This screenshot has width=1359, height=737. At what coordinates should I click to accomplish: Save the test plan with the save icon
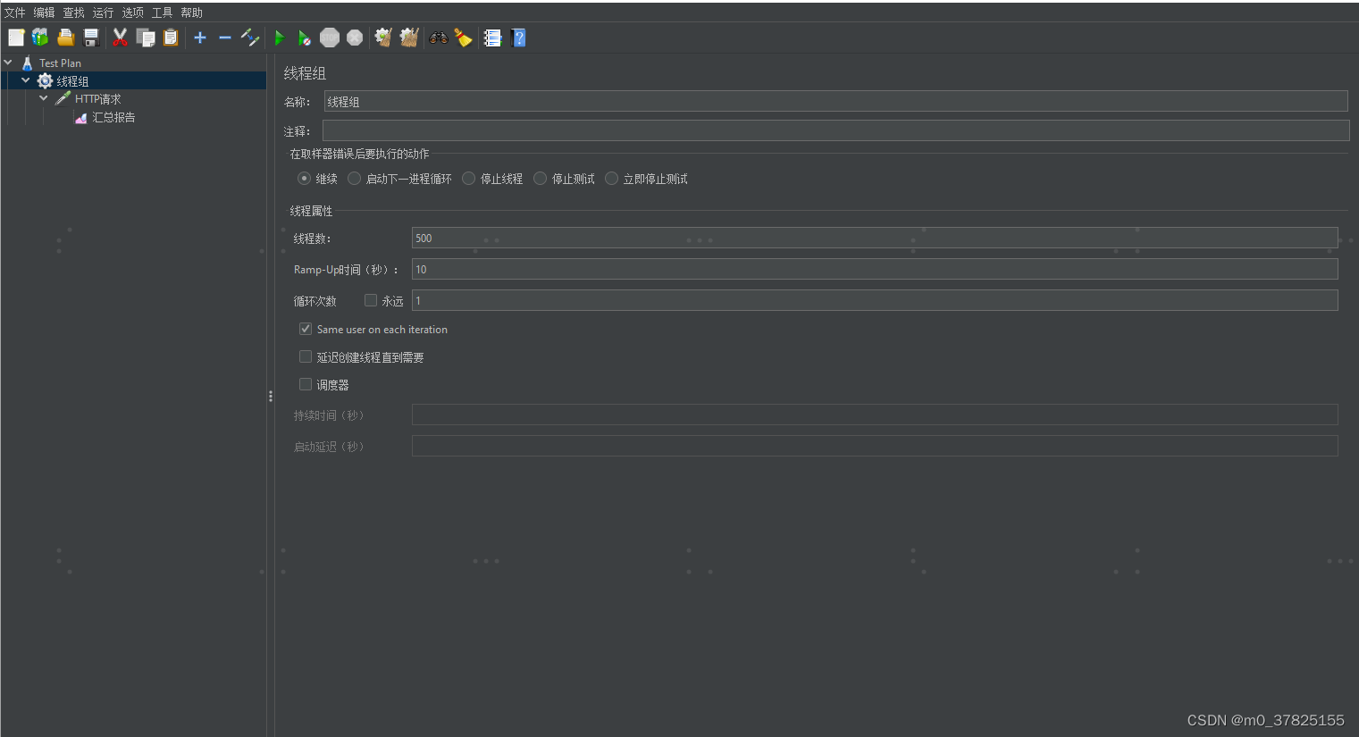coord(90,38)
